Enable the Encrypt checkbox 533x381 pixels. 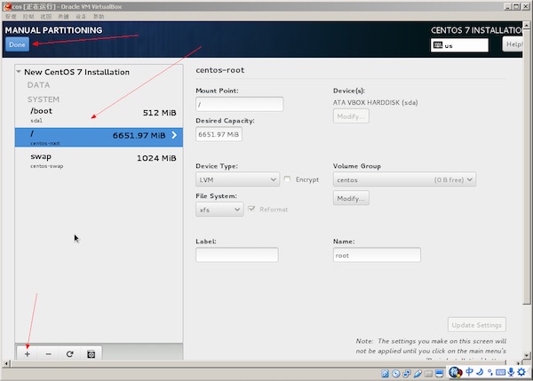click(288, 179)
